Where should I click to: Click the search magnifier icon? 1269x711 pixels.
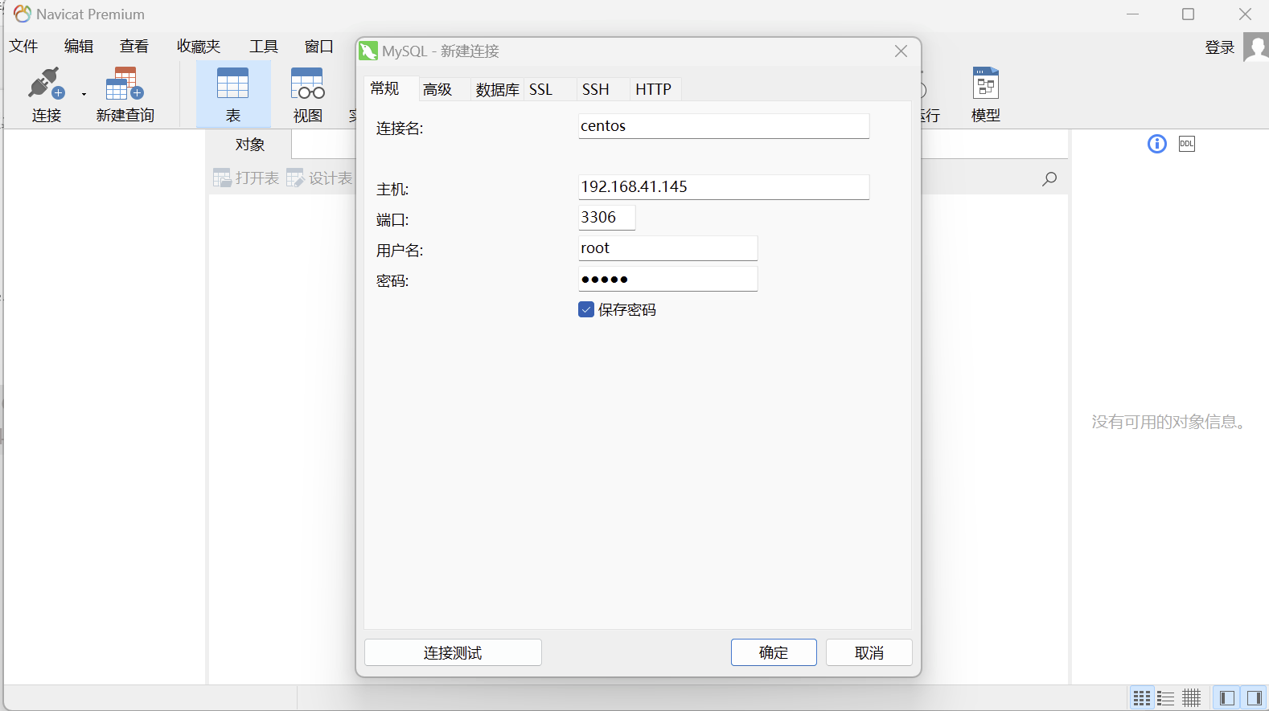click(x=1049, y=178)
